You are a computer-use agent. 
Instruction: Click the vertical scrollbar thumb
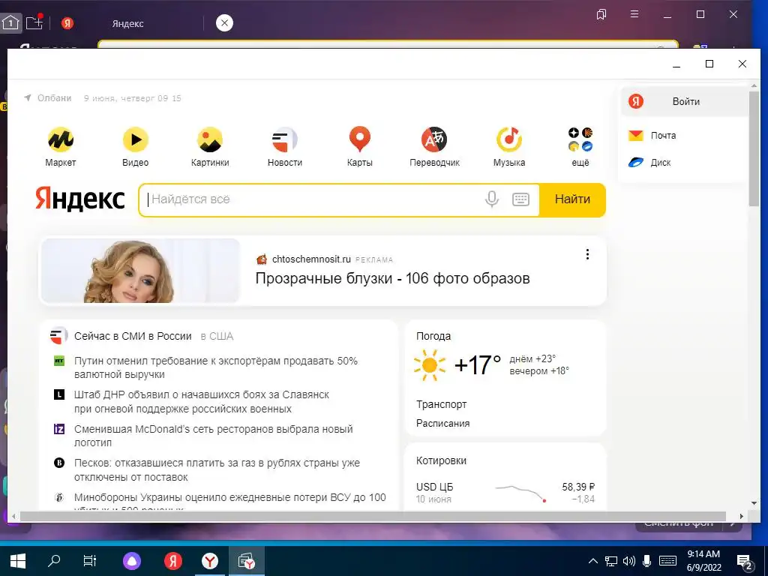[x=754, y=148]
